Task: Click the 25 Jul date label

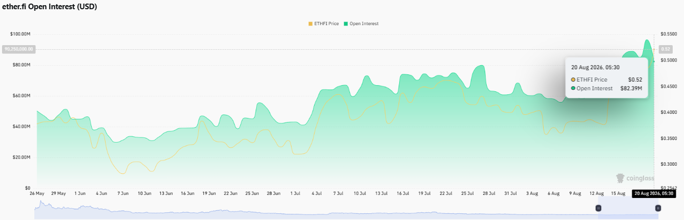Action: (x=467, y=193)
